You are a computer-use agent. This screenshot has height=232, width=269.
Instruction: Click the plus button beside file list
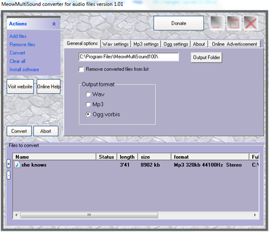pyautogui.click(x=8, y=164)
